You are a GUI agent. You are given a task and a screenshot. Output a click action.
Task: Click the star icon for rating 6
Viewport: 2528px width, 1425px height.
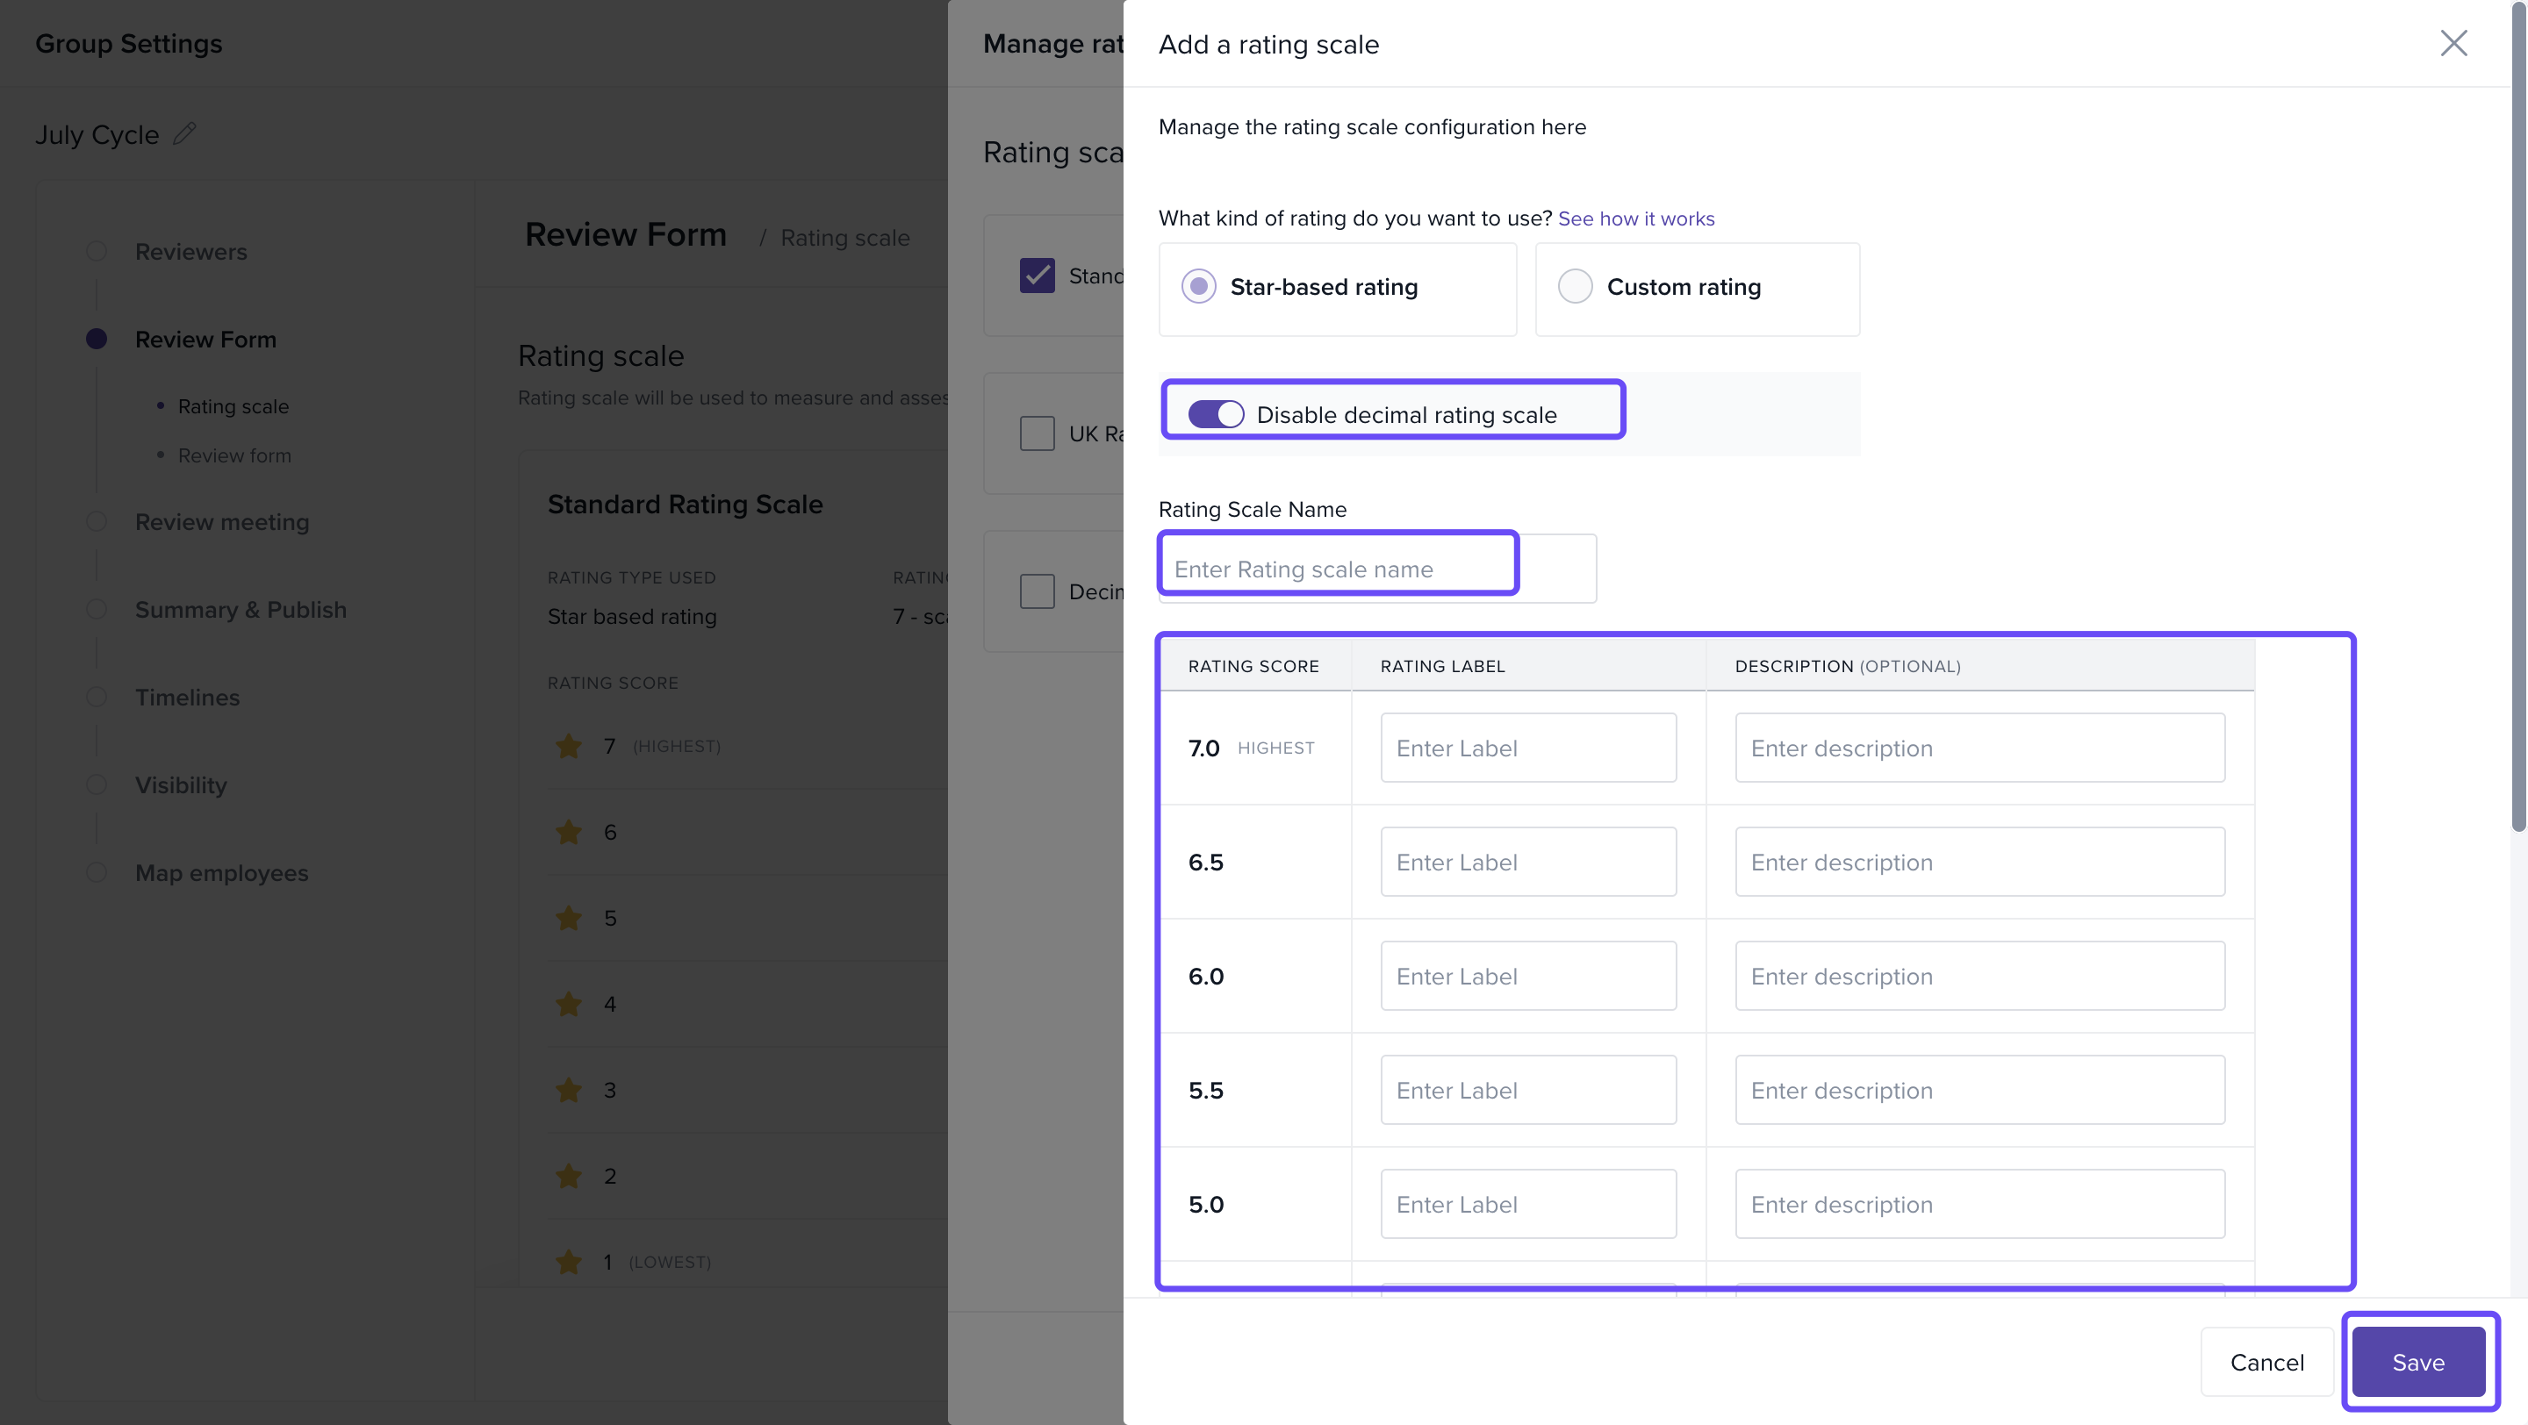click(x=568, y=833)
